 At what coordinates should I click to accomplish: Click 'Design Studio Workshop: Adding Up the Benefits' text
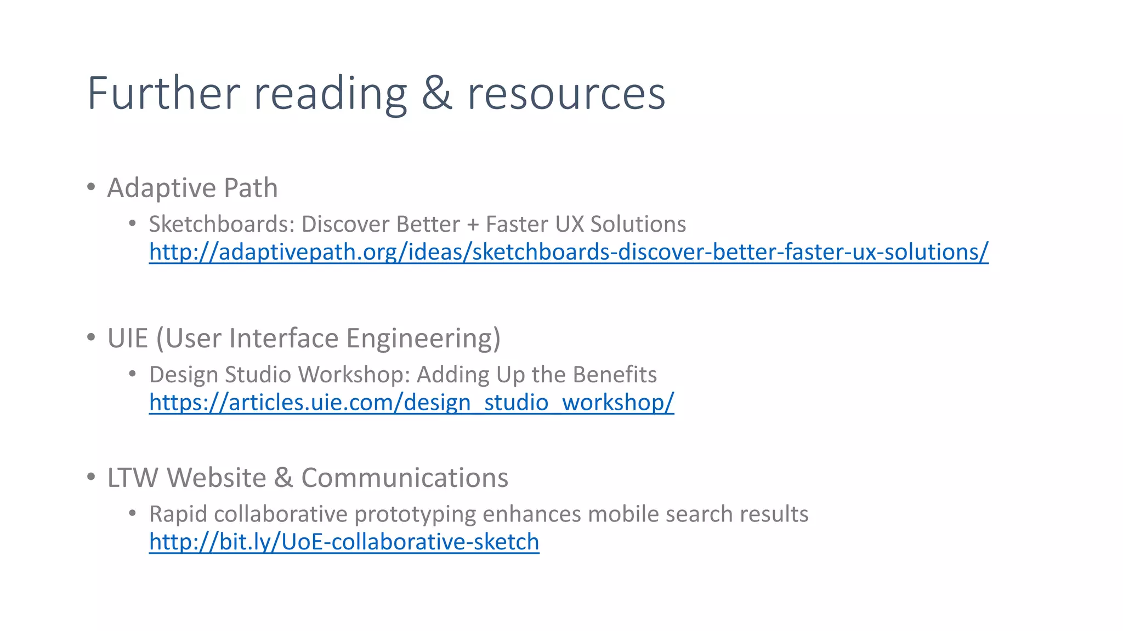coord(403,375)
